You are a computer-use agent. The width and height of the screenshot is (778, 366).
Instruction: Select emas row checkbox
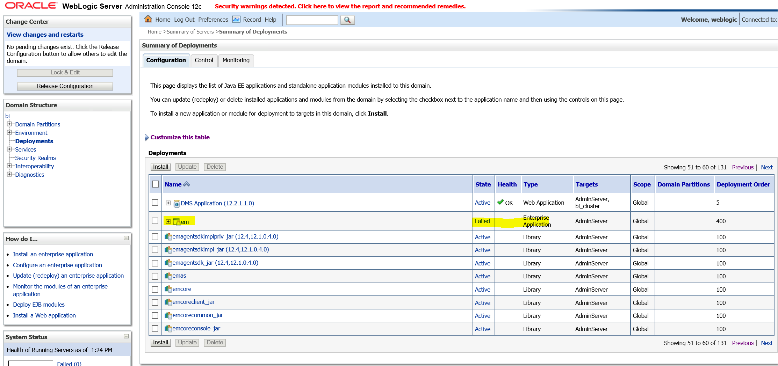[155, 276]
